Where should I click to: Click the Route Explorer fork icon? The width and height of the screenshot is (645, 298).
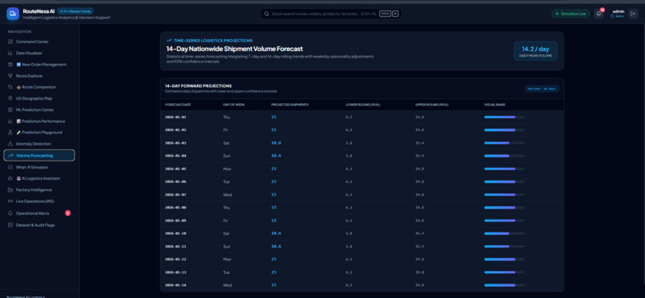point(10,76)
